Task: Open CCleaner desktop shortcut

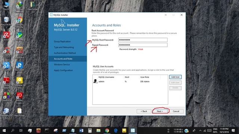Action: [x=6, y=51]
